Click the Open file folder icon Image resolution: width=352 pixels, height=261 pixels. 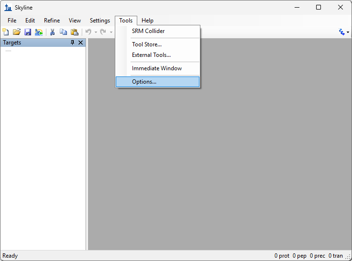17,32
